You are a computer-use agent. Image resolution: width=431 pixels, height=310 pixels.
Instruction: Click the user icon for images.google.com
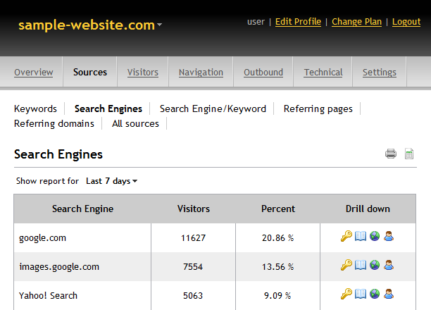point(389,265)
